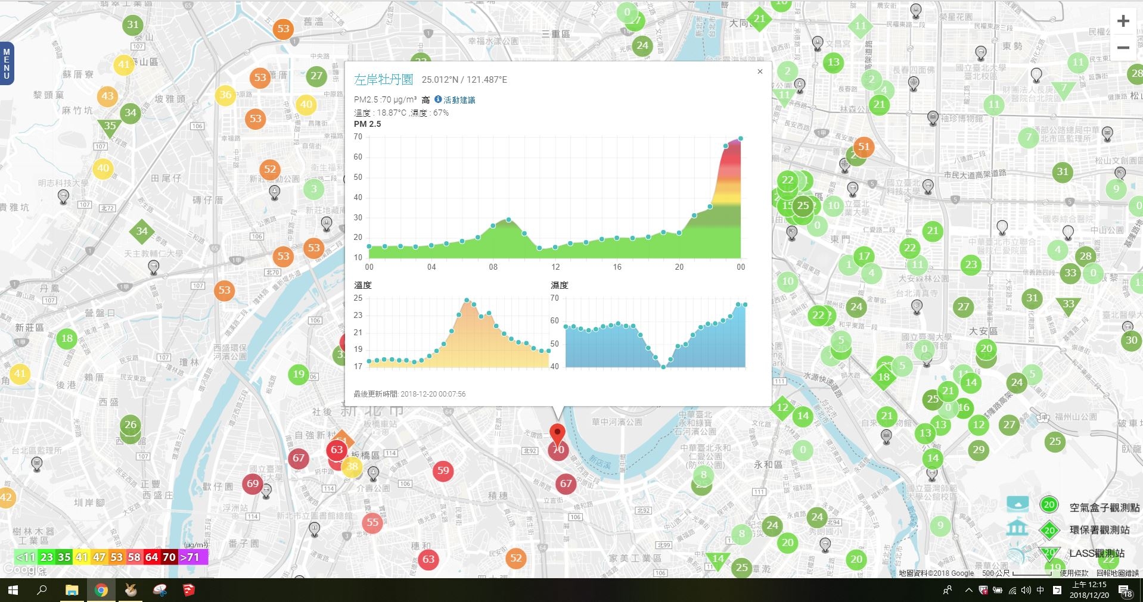Close the 左岸牡丹園 station popup
The height and width of the screenshot is (602, 1143).
click(760, 71)
